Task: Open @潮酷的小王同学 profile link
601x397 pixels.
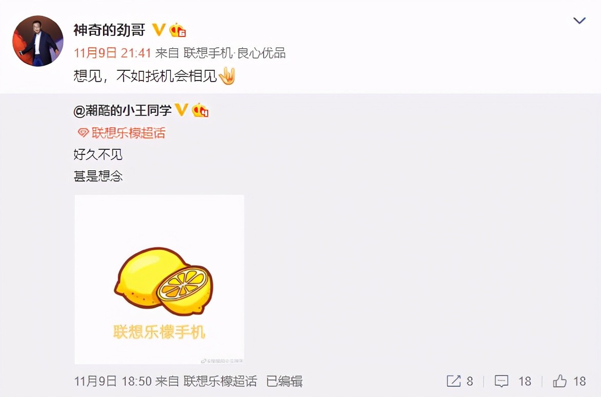Action: coord(122,110)
